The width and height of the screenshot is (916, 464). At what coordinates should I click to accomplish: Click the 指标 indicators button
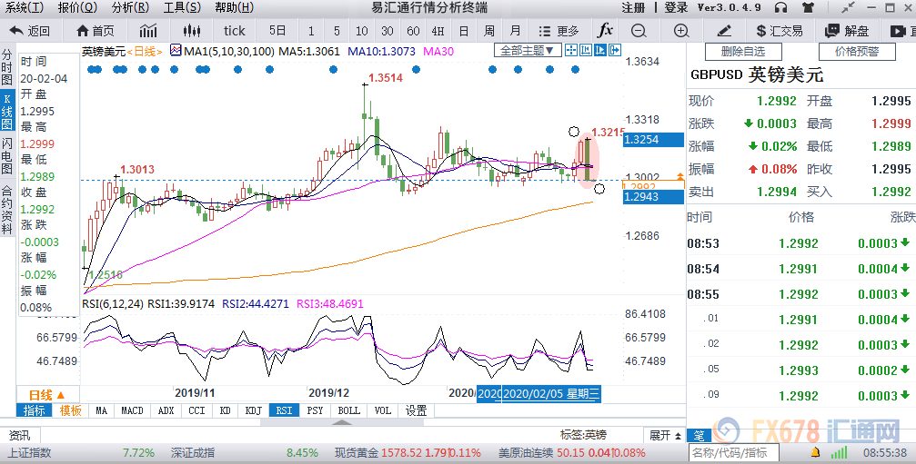34,410
